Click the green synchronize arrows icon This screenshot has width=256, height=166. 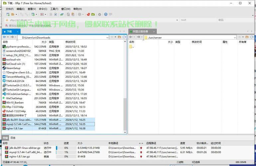(x=62, y=14)
